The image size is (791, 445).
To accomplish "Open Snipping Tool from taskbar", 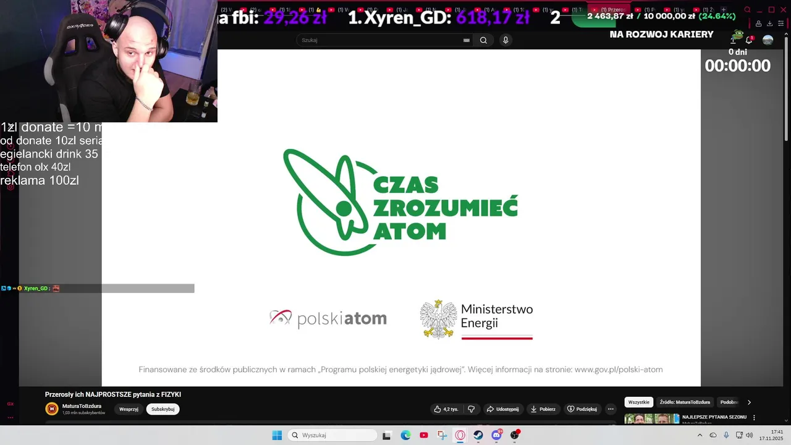I will 442,435.
